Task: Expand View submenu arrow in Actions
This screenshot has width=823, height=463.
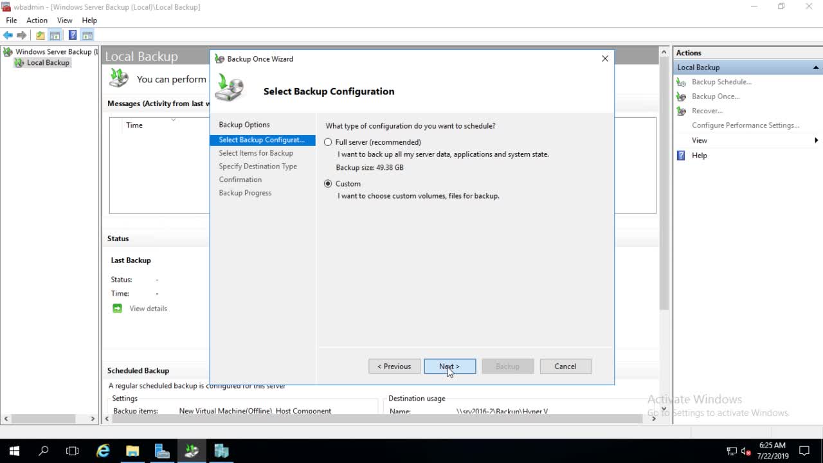Action: coord(816,140)
